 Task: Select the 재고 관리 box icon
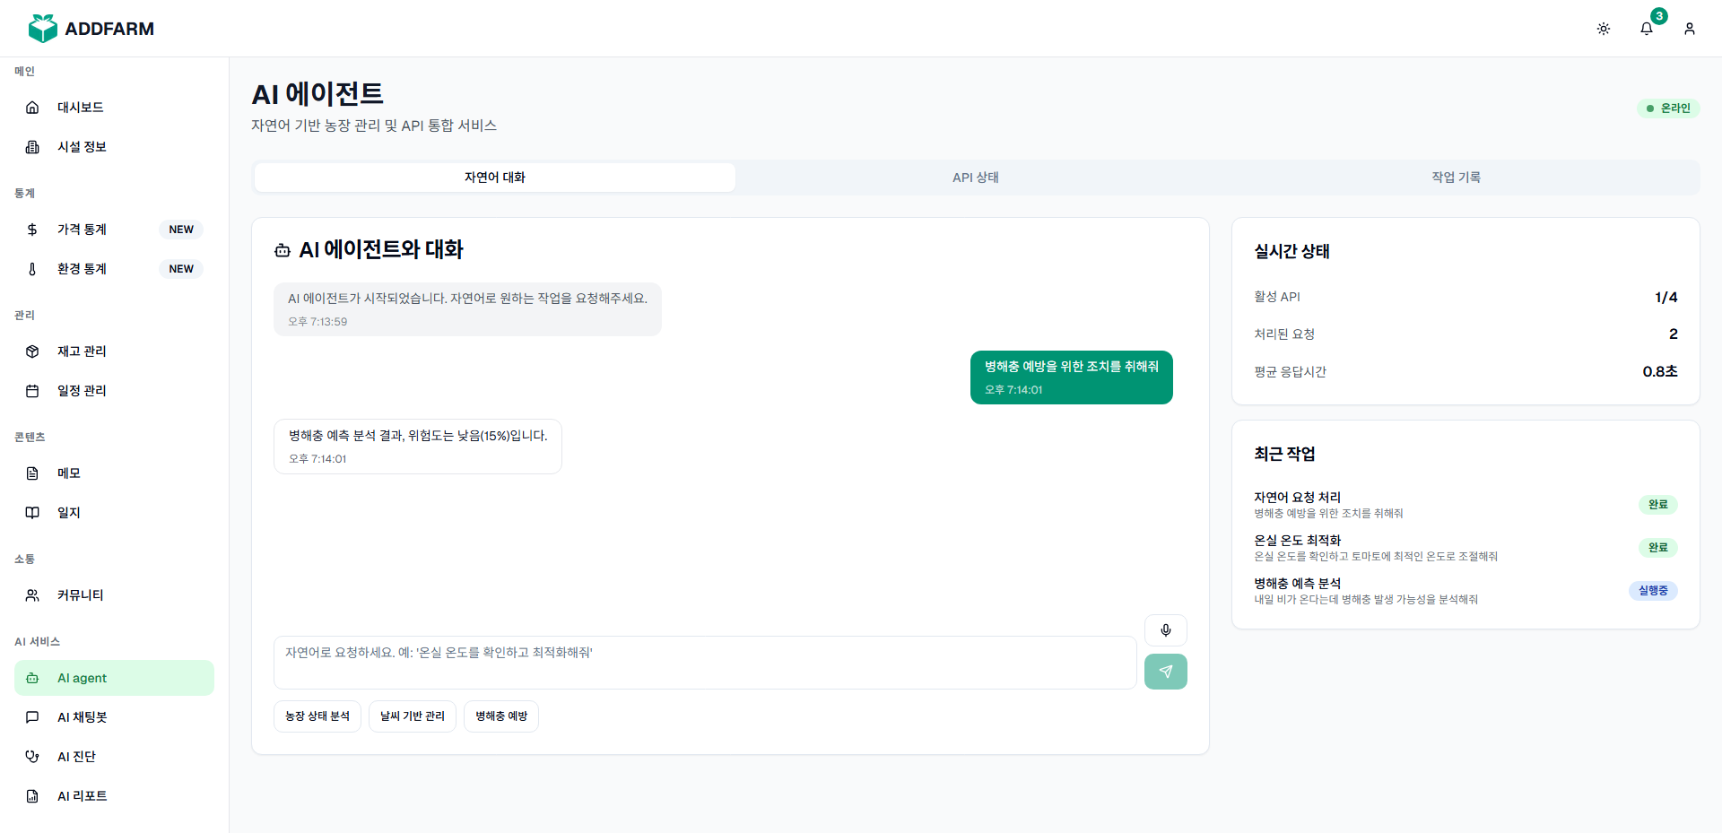[x=32, y=351]
